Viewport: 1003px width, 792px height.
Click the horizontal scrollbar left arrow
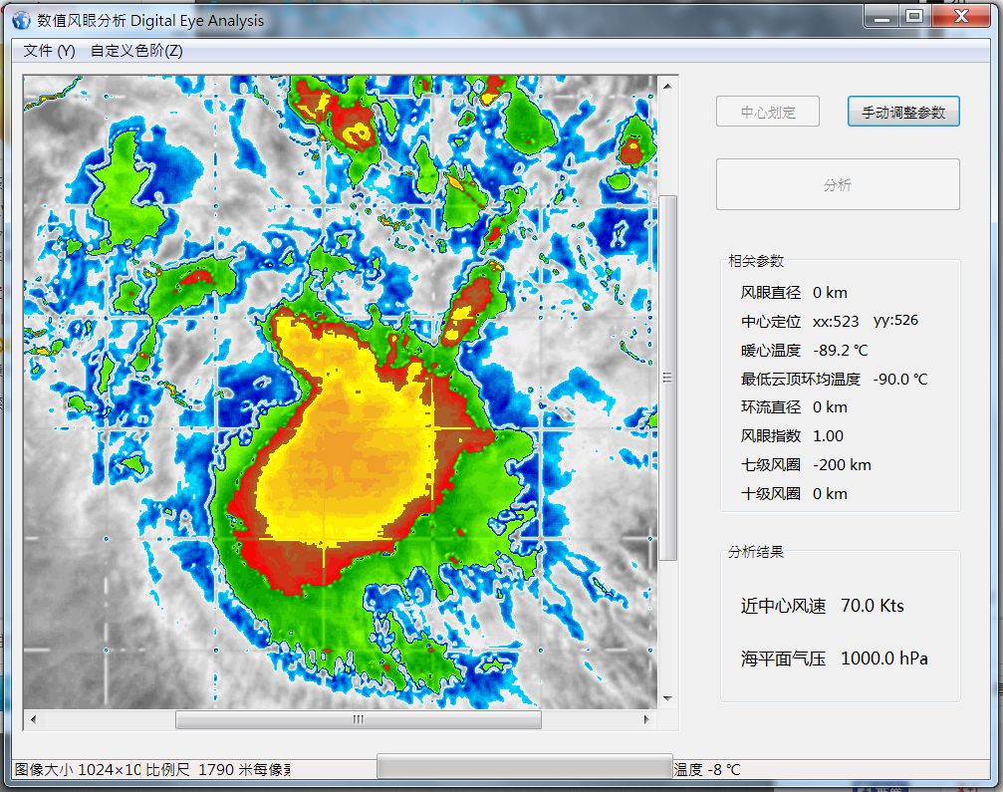point(34,719)
